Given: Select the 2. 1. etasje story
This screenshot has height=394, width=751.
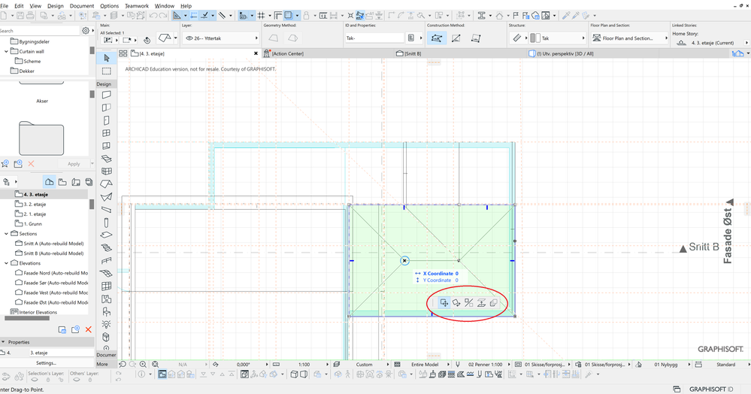Looking at the screenshot, I should 35,214.
